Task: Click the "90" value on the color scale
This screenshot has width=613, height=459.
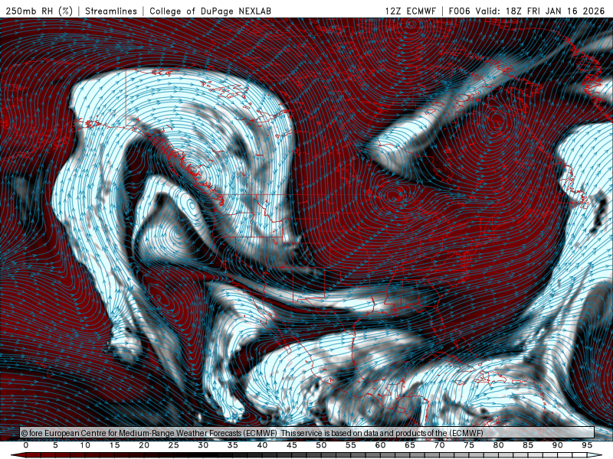Action: tap(557, 445)
